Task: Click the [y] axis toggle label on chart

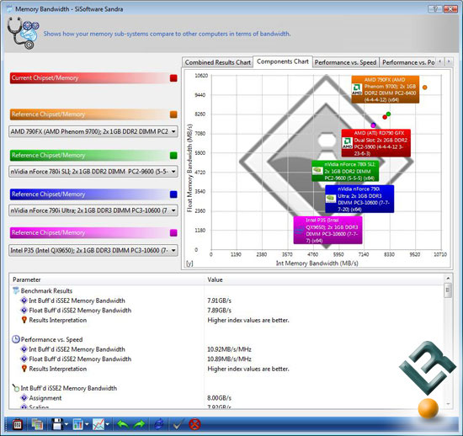Action: pos(189,263)
